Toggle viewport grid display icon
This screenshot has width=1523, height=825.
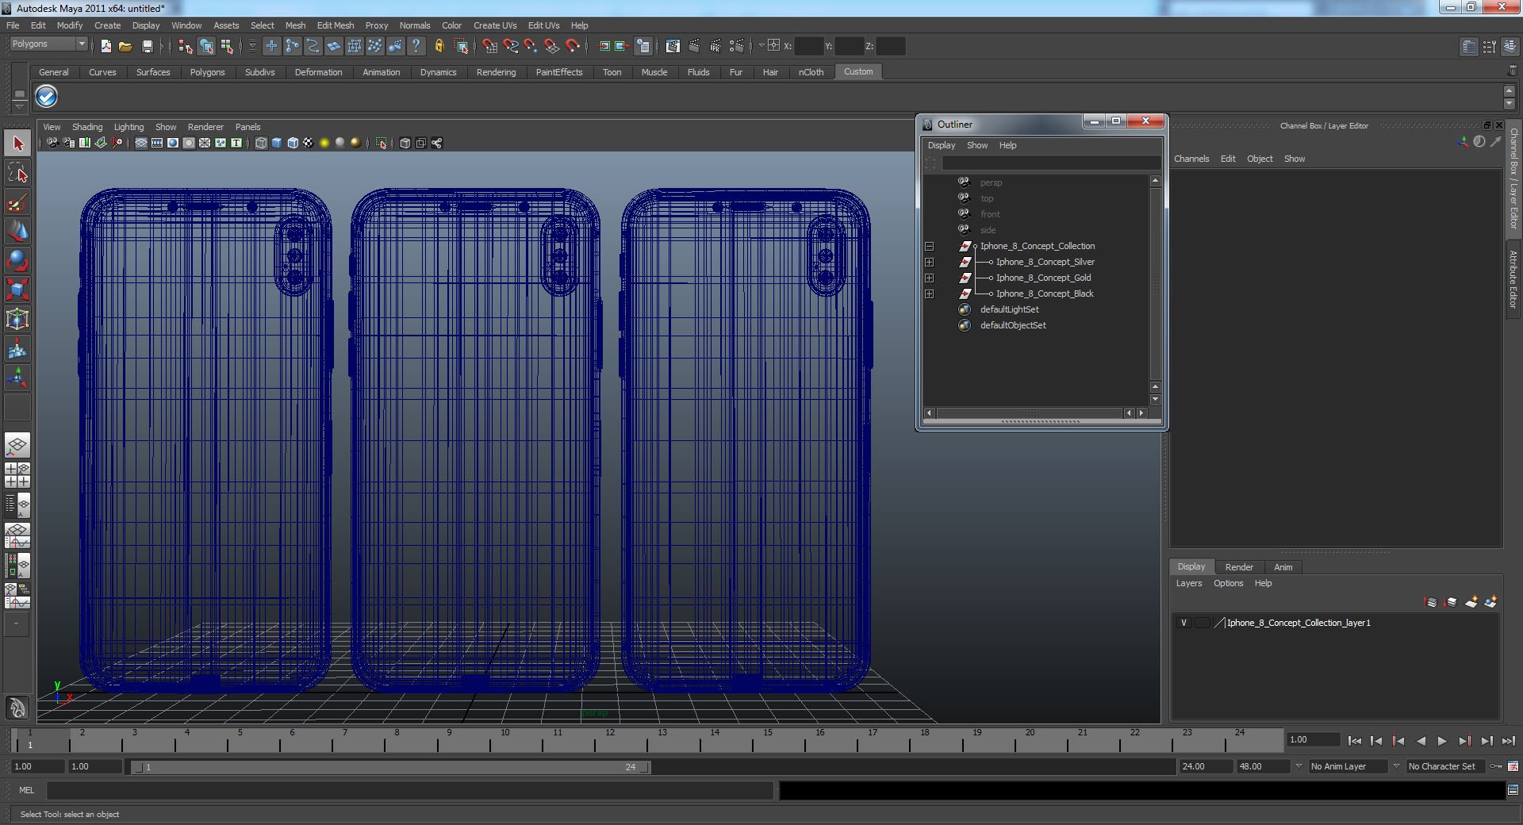pyautogui.click(x=141, y=143)
